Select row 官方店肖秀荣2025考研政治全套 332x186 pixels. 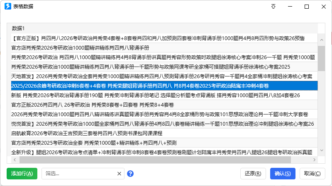point(164,143)
